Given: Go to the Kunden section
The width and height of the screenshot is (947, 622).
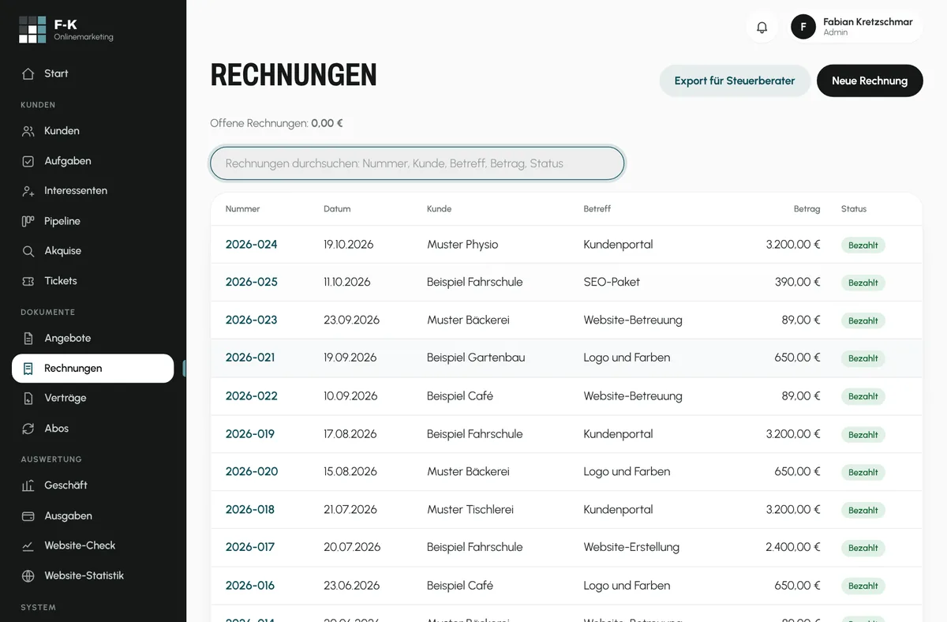Looking at the screenshot, I should pos(93,131).
